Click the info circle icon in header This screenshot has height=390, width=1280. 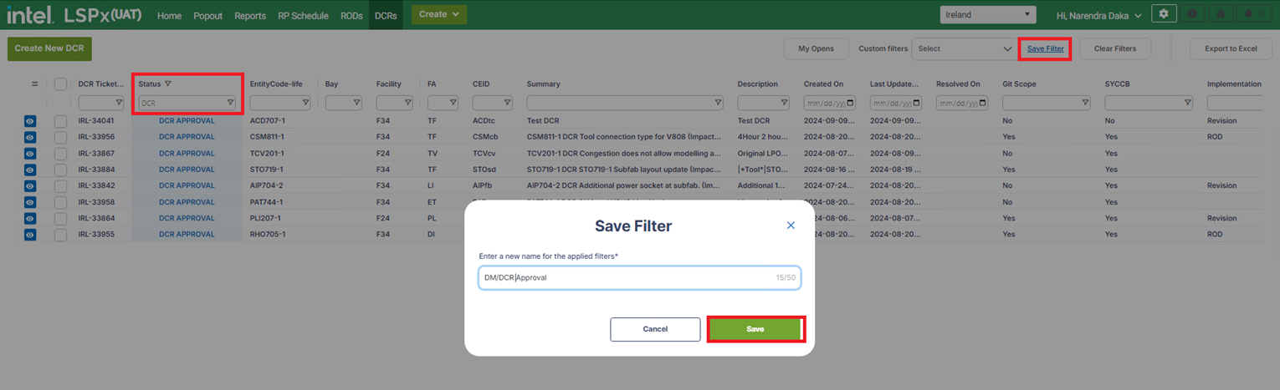(1191, 14)
